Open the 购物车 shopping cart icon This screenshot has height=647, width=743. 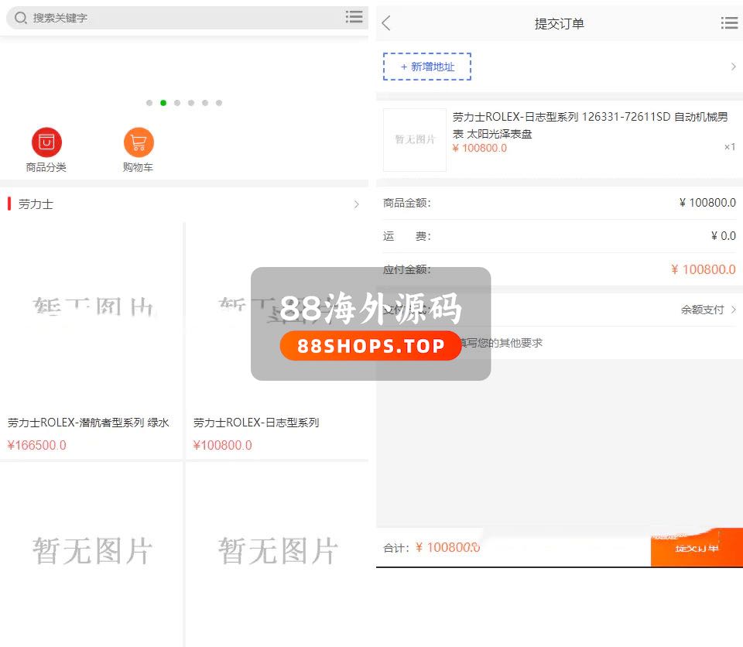pyautogui.click(x=139, y=143)
